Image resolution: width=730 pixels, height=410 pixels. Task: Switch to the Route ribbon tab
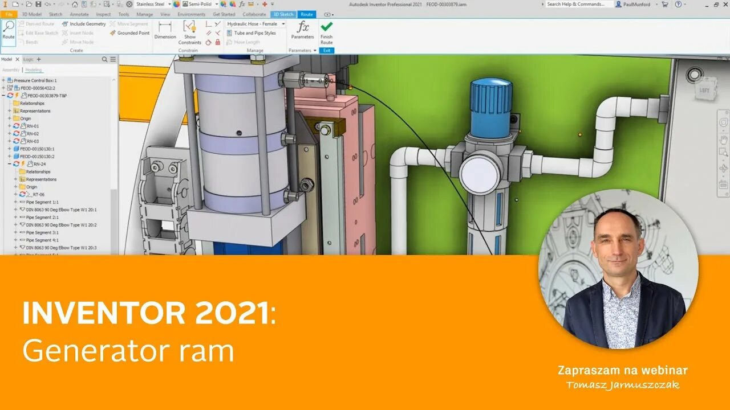click(x=306, y=14)
